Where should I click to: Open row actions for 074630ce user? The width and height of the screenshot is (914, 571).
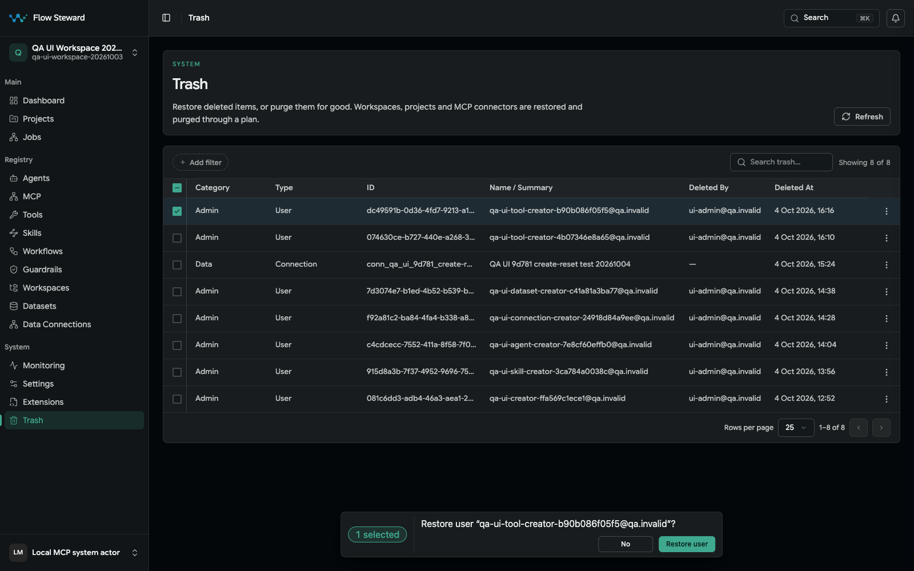click(886, 238)
